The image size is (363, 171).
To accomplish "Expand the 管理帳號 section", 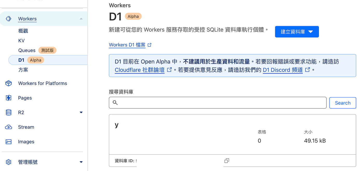I will pos(81,162).
